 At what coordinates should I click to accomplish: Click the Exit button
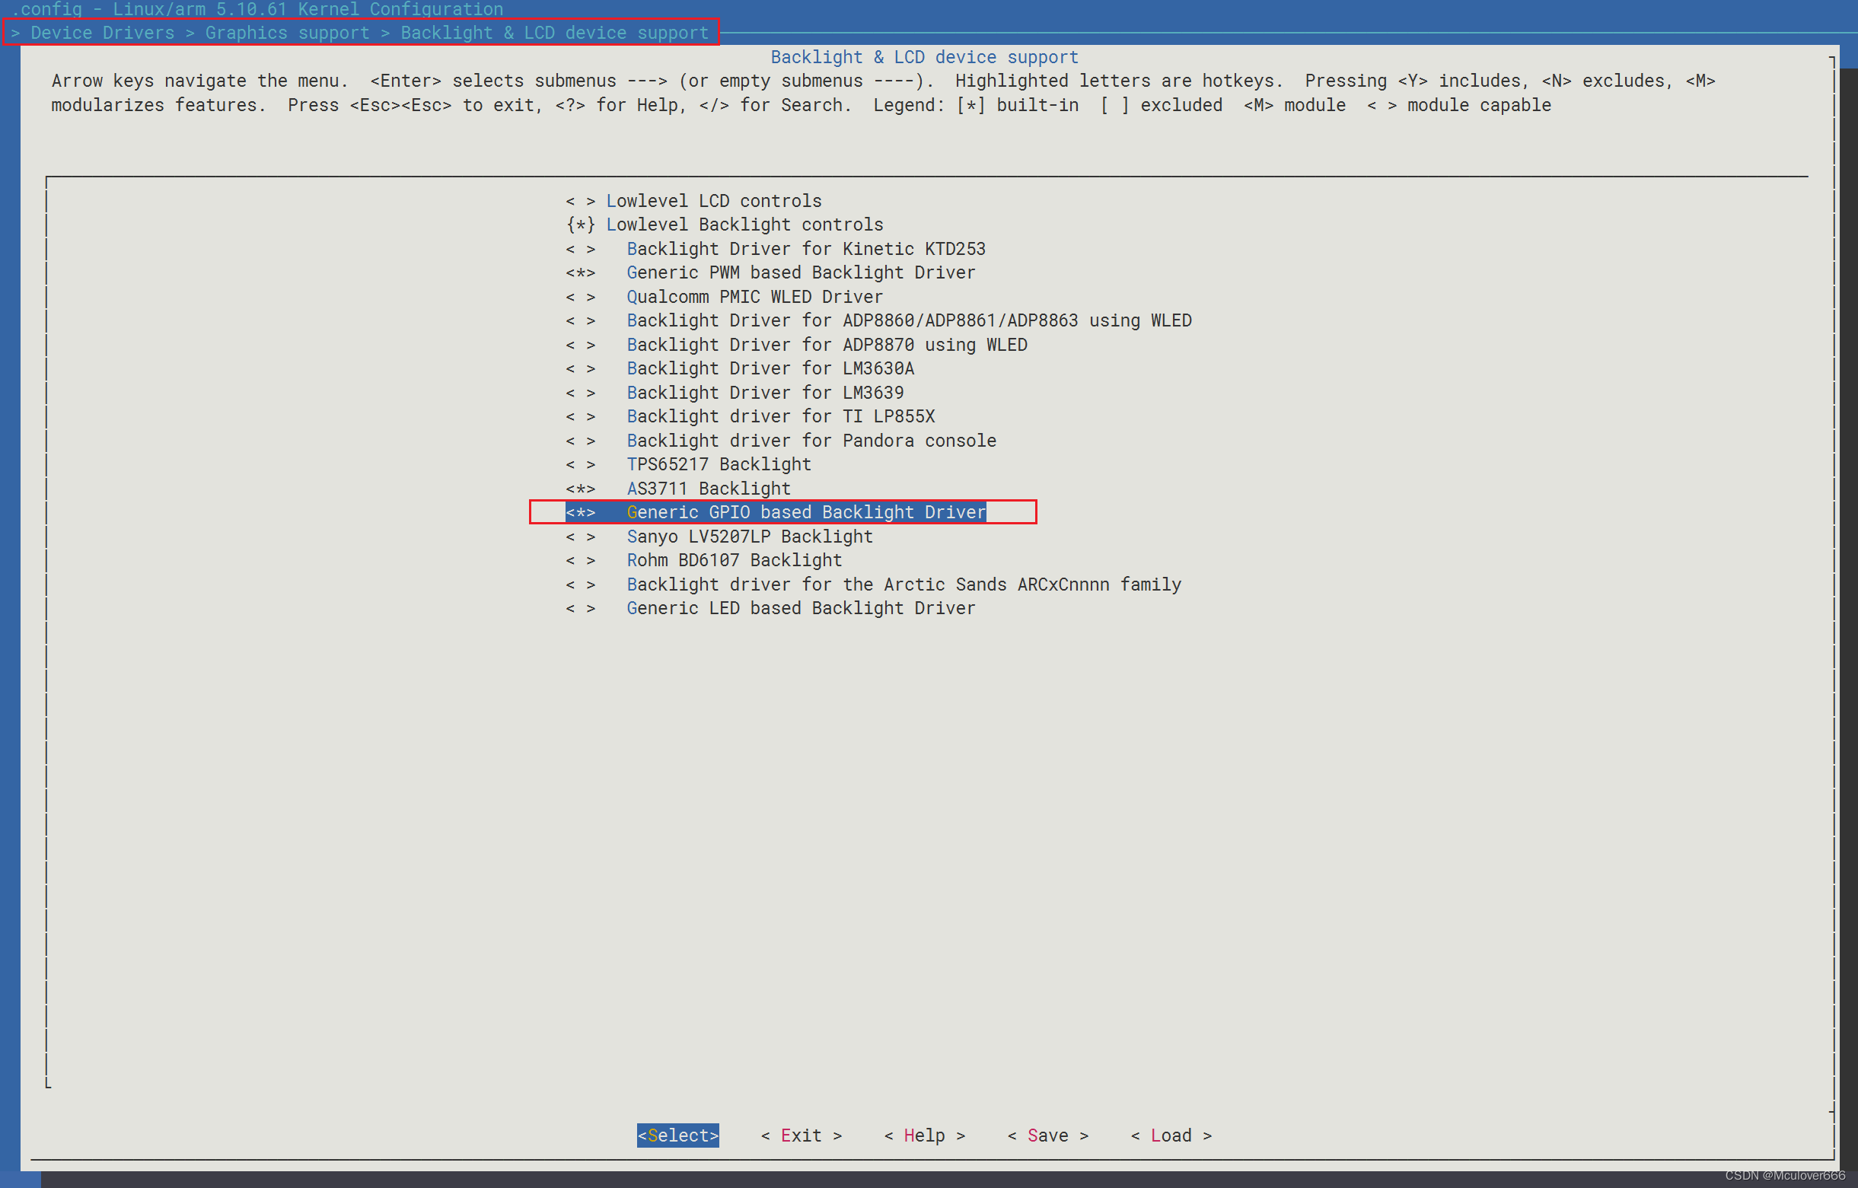(x=801, y=1135)
